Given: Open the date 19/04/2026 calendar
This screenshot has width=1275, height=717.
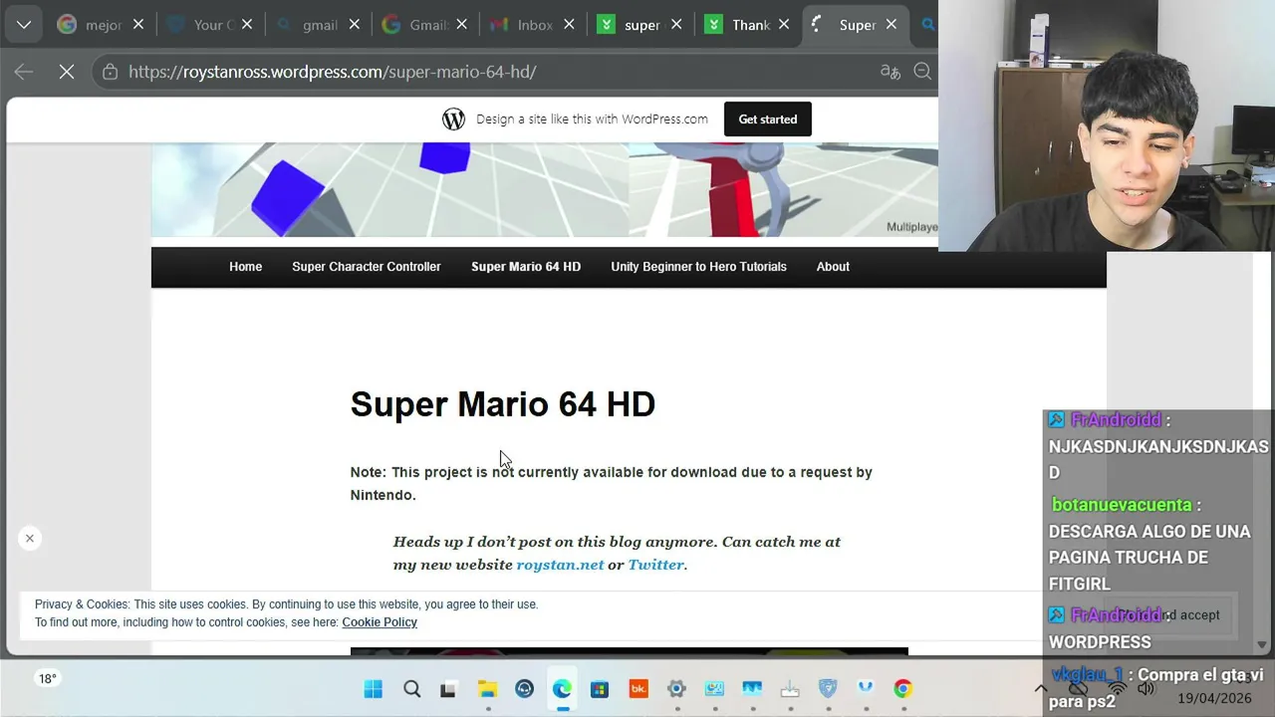Looking at the screenshot, I should click(x=1214, y=698).
